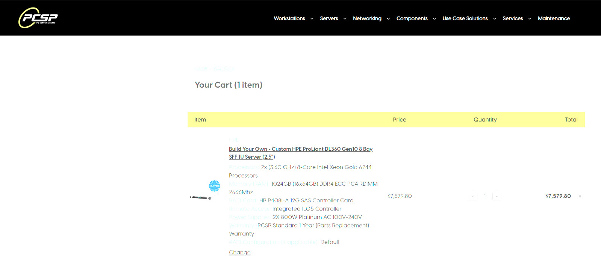Click the Custom badge on product image
The width and height of the screenshot is (601, 261).
[x=215, y=186]
